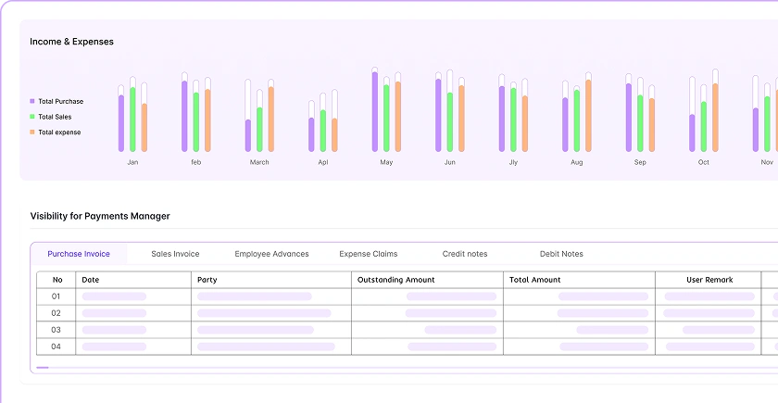The height and width of the screenshot is (403, 778).
Task: Click the purple Total Purchase bar for feb
Action: point(184,116)
